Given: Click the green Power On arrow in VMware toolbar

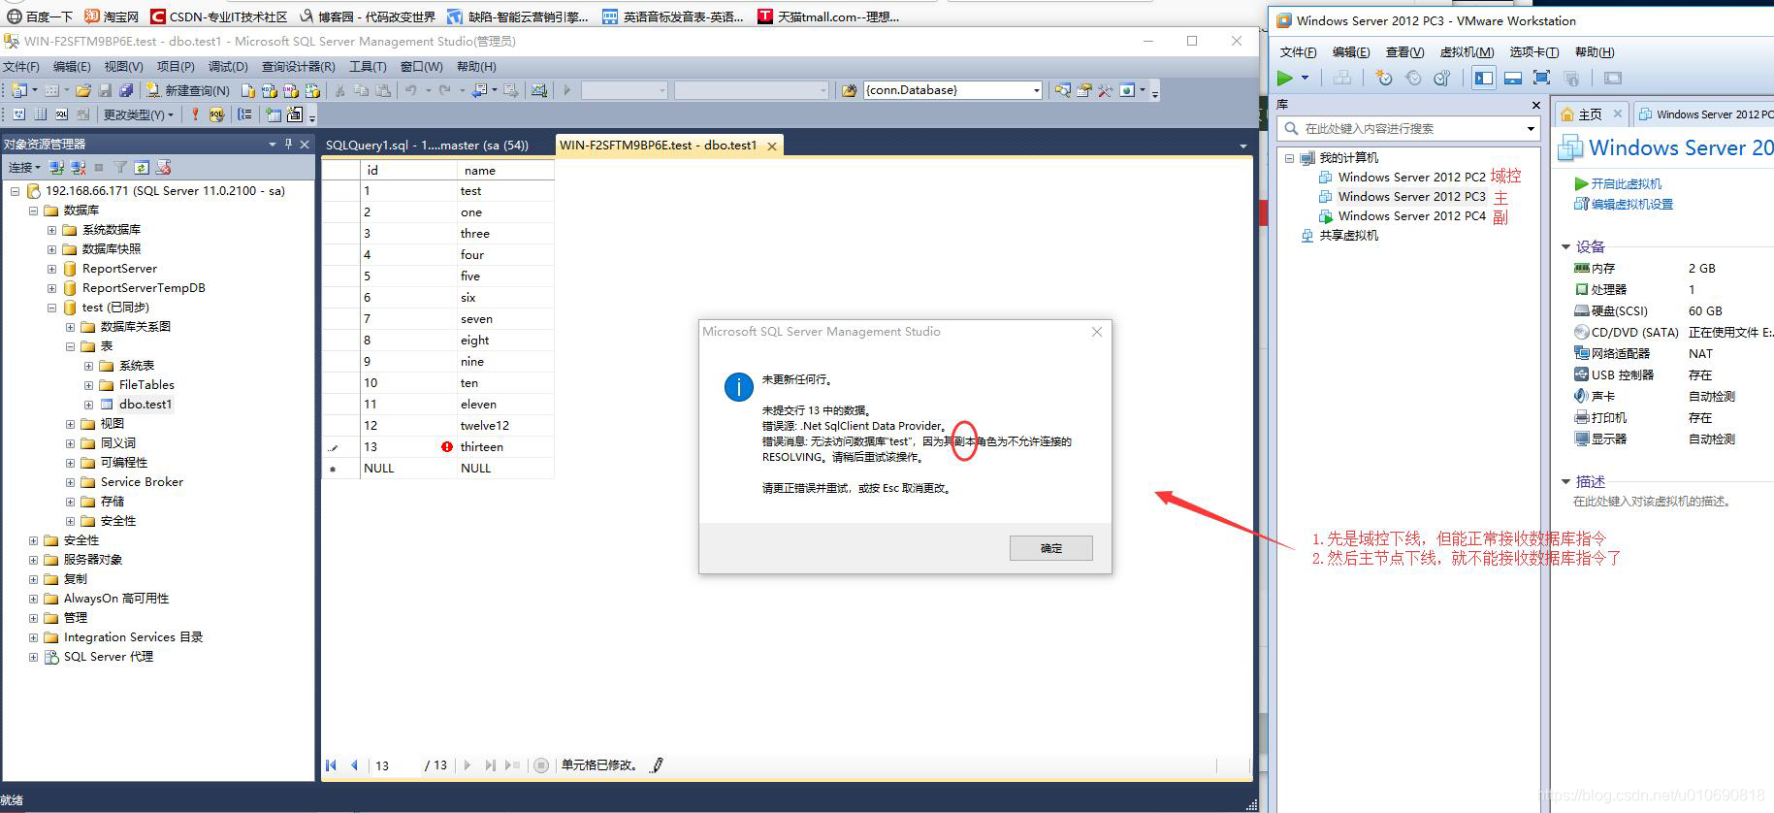Looking at the screenshot, I should 1285,78.
